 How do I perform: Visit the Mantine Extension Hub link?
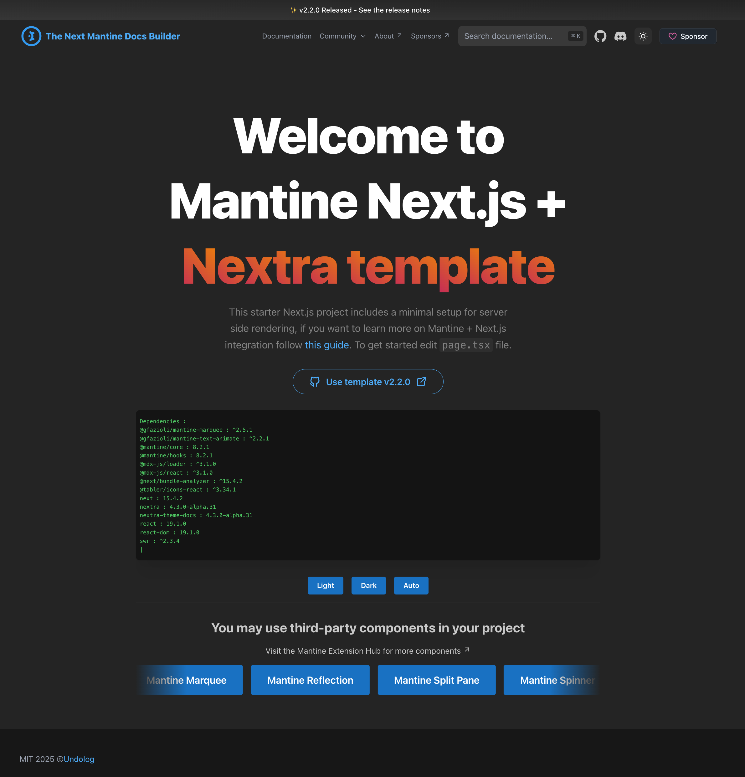(367, 651)
